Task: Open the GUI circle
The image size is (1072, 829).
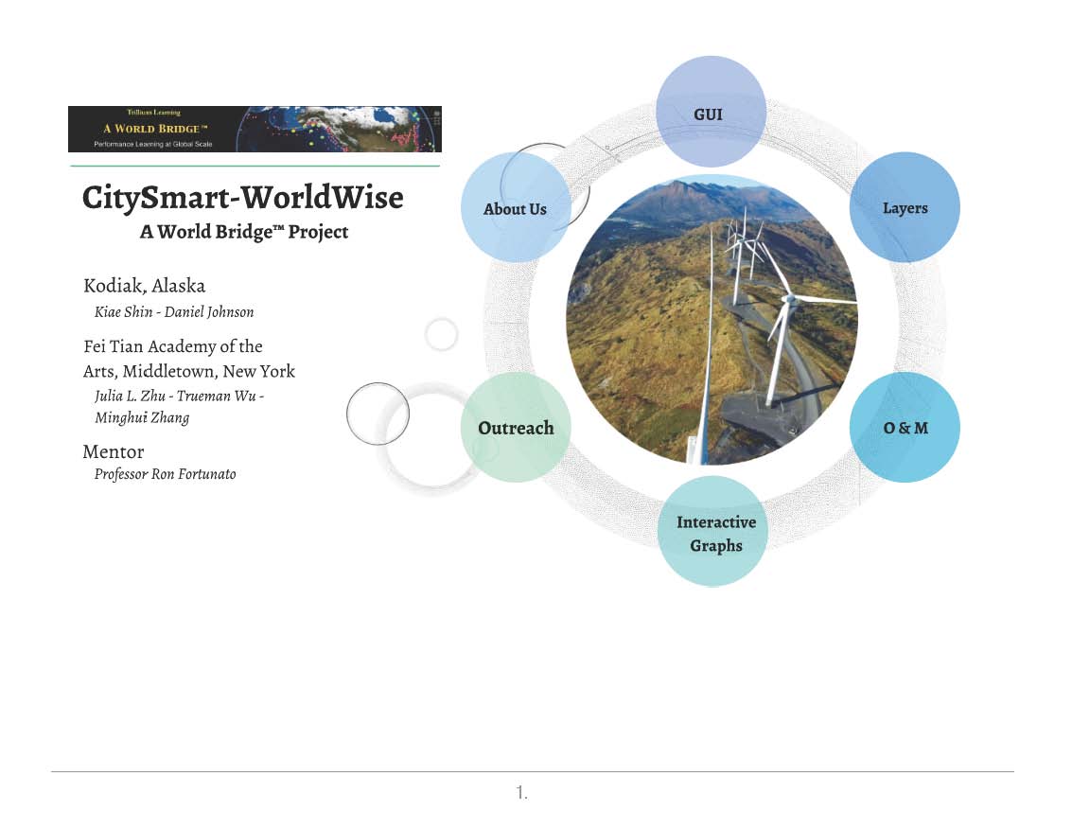Action: point(710,112)
